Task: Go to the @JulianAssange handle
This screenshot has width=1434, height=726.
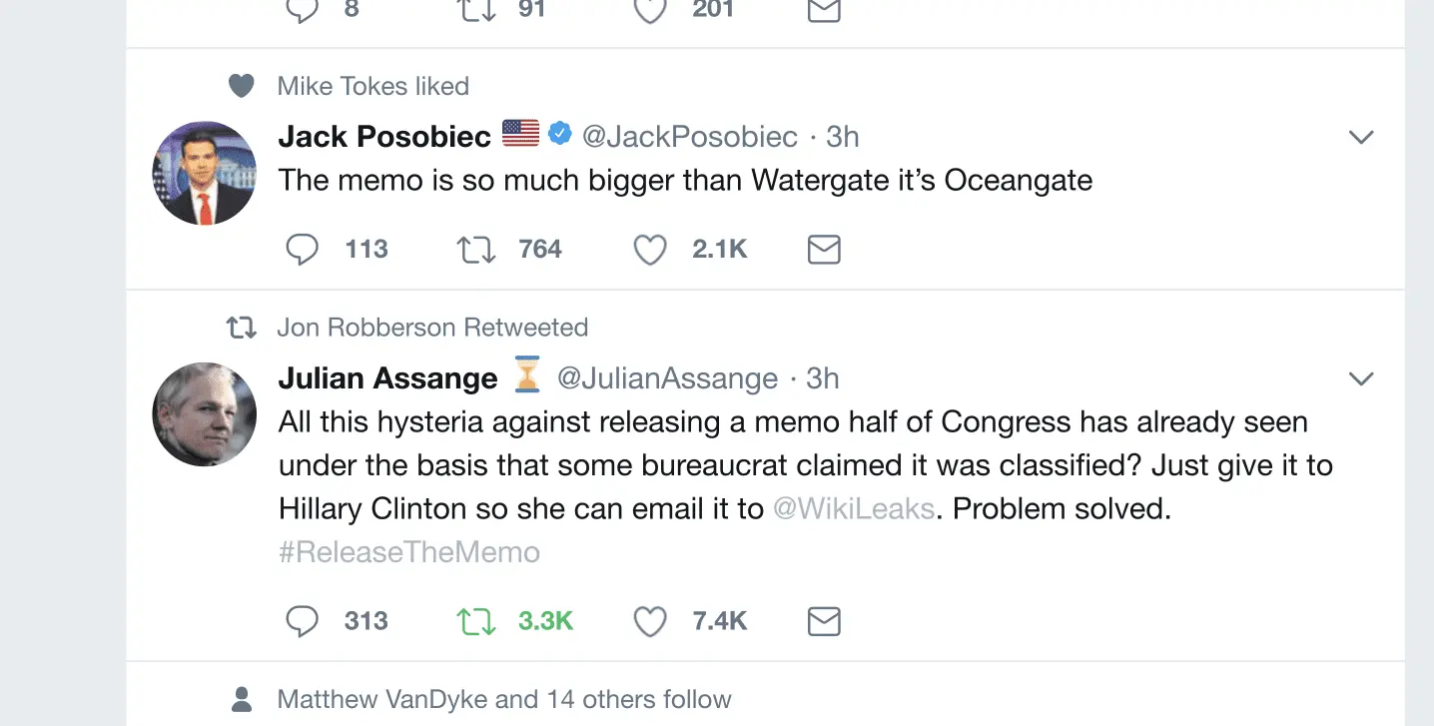Action: [x=667, y=378]
